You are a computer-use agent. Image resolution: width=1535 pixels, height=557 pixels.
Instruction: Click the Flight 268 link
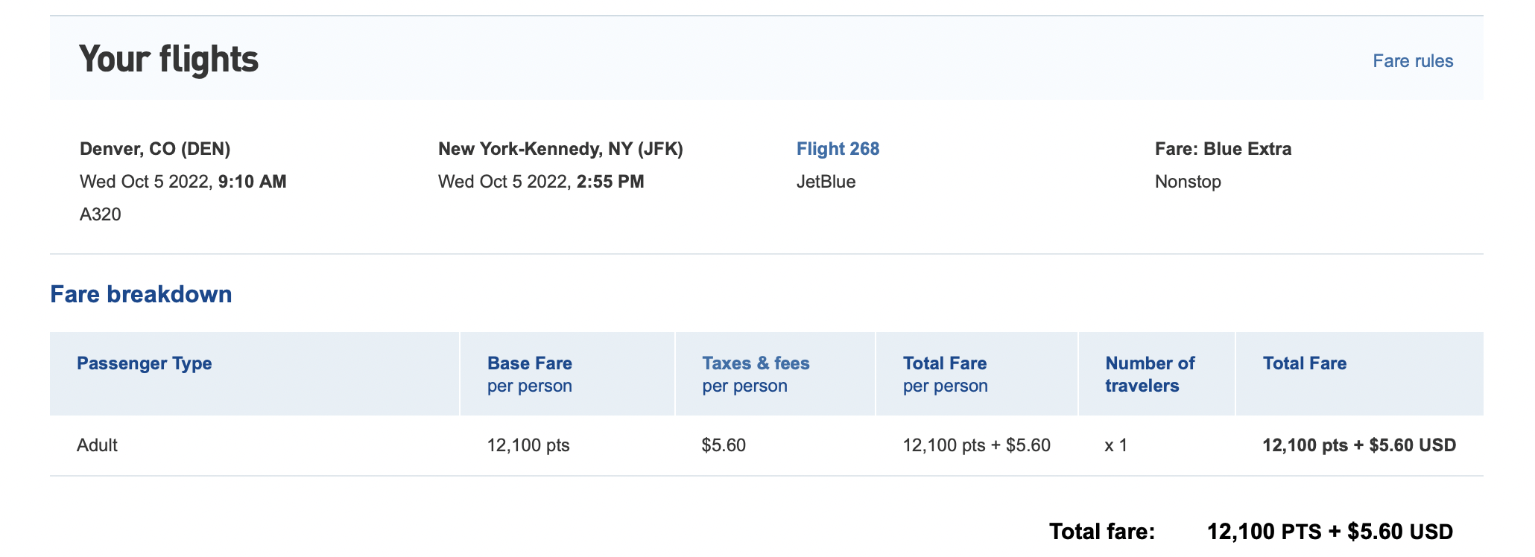tap(838, 148)
